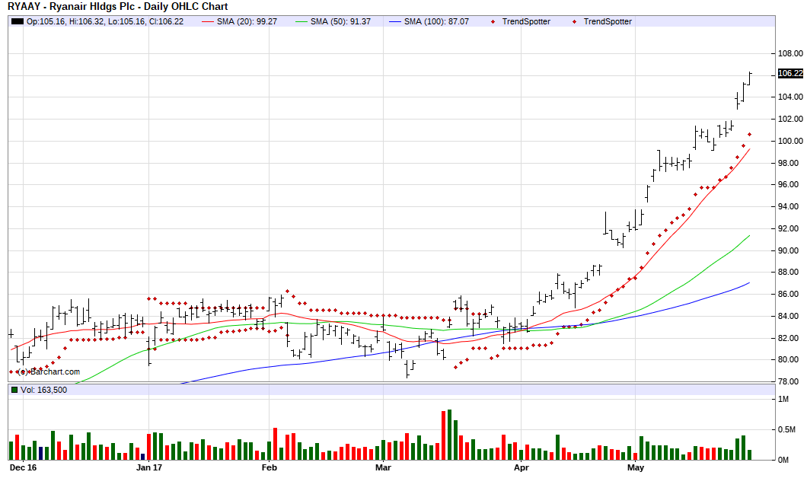807x491 pixels.
Task: Click the 90.00 price axis label
Action: coord(790,250)
